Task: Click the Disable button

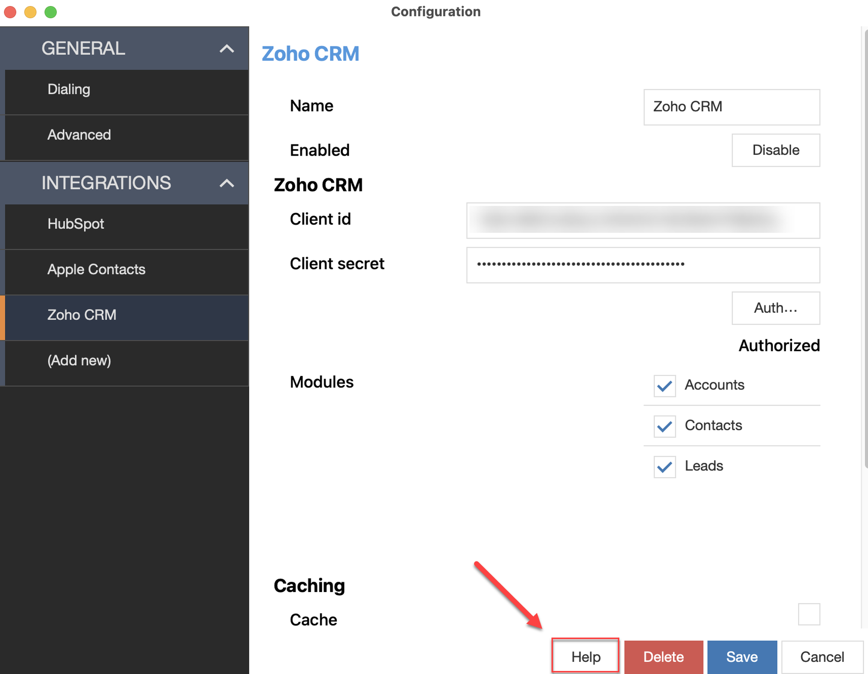Action: [776, 150]
